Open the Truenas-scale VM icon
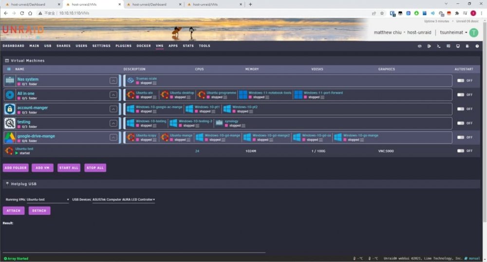This screenshot has height=262, width=487. point(131,81)
